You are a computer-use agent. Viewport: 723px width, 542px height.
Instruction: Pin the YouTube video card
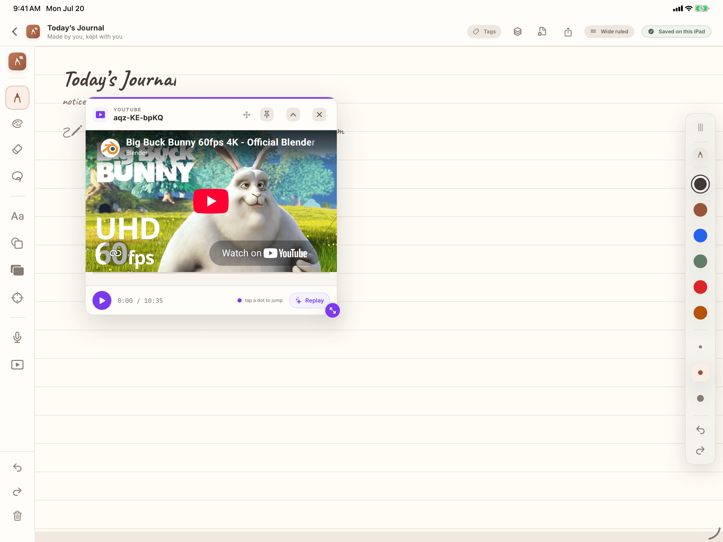pyautogui.click(x=267, y=114)
